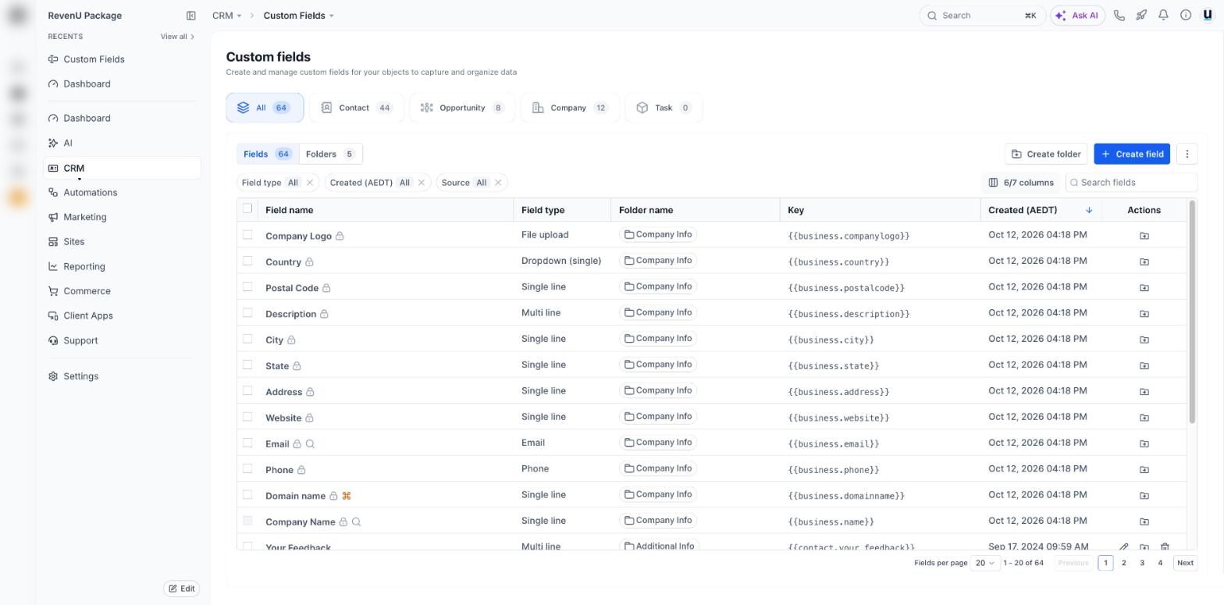Switch to the Contact tab

[357, 108]
